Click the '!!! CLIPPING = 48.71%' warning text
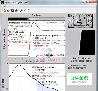 point(20,42)
